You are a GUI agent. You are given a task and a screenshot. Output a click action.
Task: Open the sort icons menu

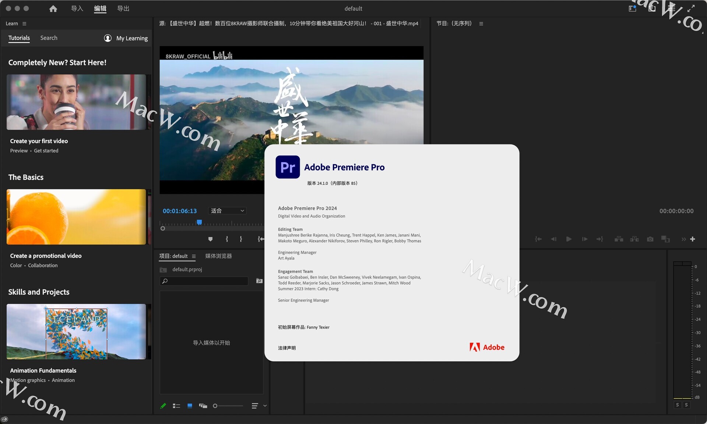(255, 406)
